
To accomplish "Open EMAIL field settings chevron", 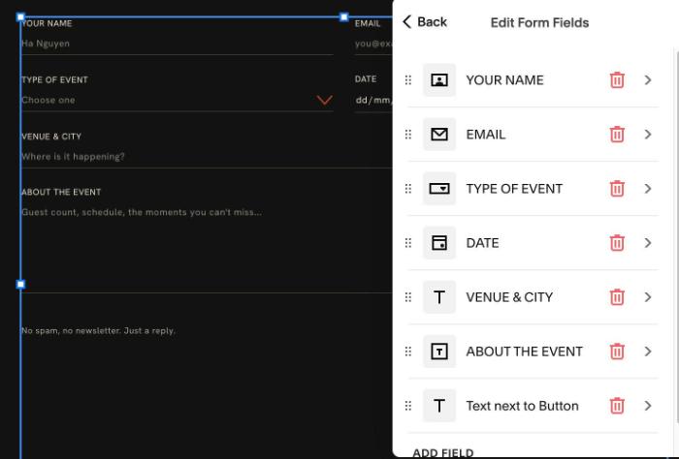I will (648, 135).
